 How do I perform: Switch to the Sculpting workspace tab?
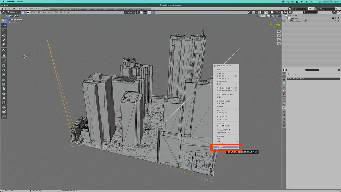[x=62, y=9]
